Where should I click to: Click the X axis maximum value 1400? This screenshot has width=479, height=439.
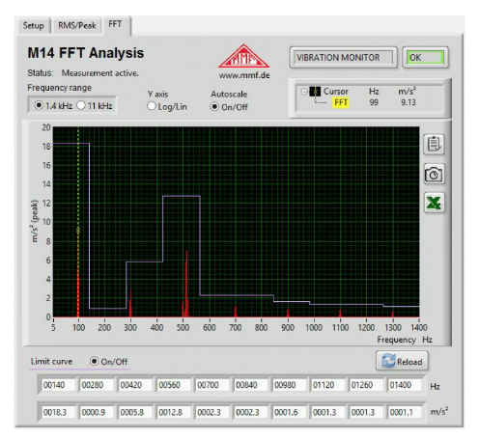point(419,327)
